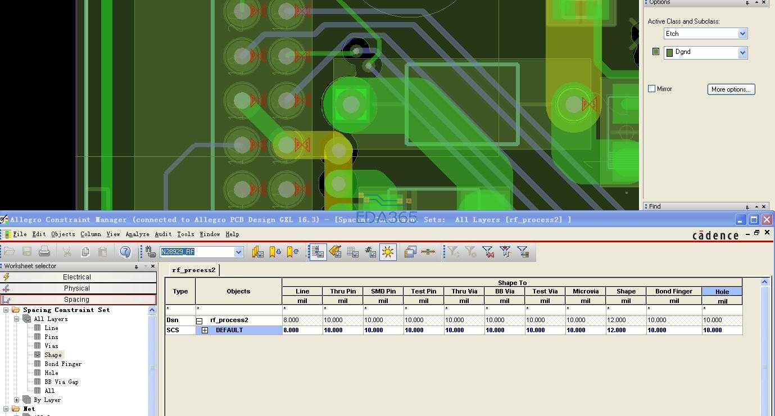
Task: Collapse the rf_process2 row in table
Action: click(x=200, y=320)
